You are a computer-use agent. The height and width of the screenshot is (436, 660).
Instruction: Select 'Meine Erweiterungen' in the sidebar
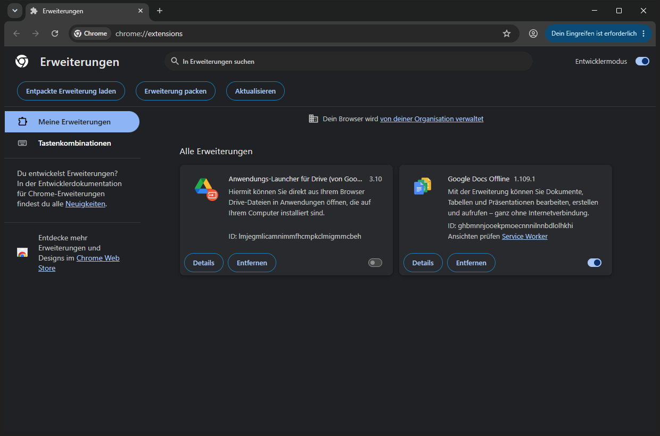coord(72,122)
